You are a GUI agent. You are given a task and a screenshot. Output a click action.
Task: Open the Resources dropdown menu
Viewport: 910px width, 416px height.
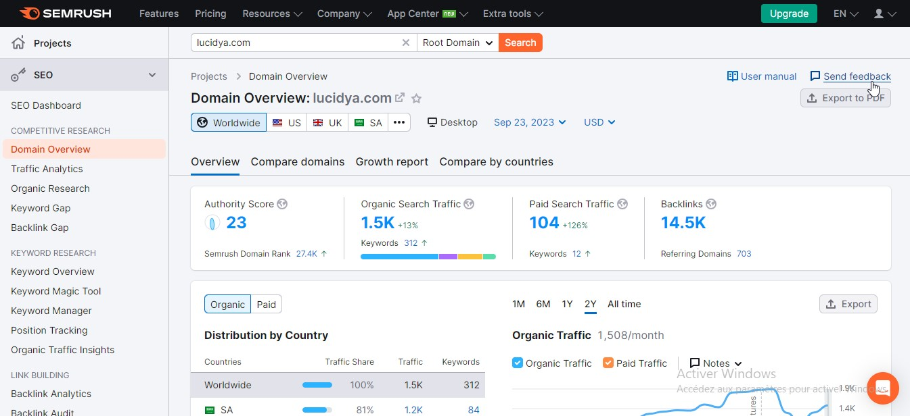point(272,14)
